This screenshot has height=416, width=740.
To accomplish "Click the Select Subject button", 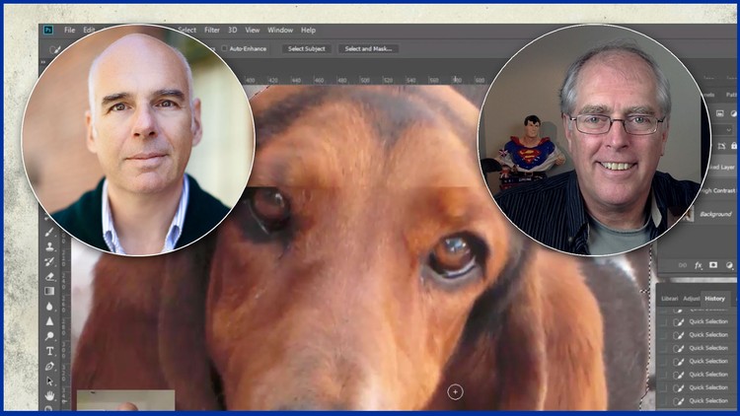I will (306, 48).
